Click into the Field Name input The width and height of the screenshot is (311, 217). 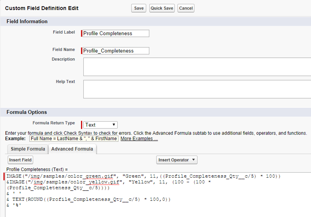pos(116,51)
